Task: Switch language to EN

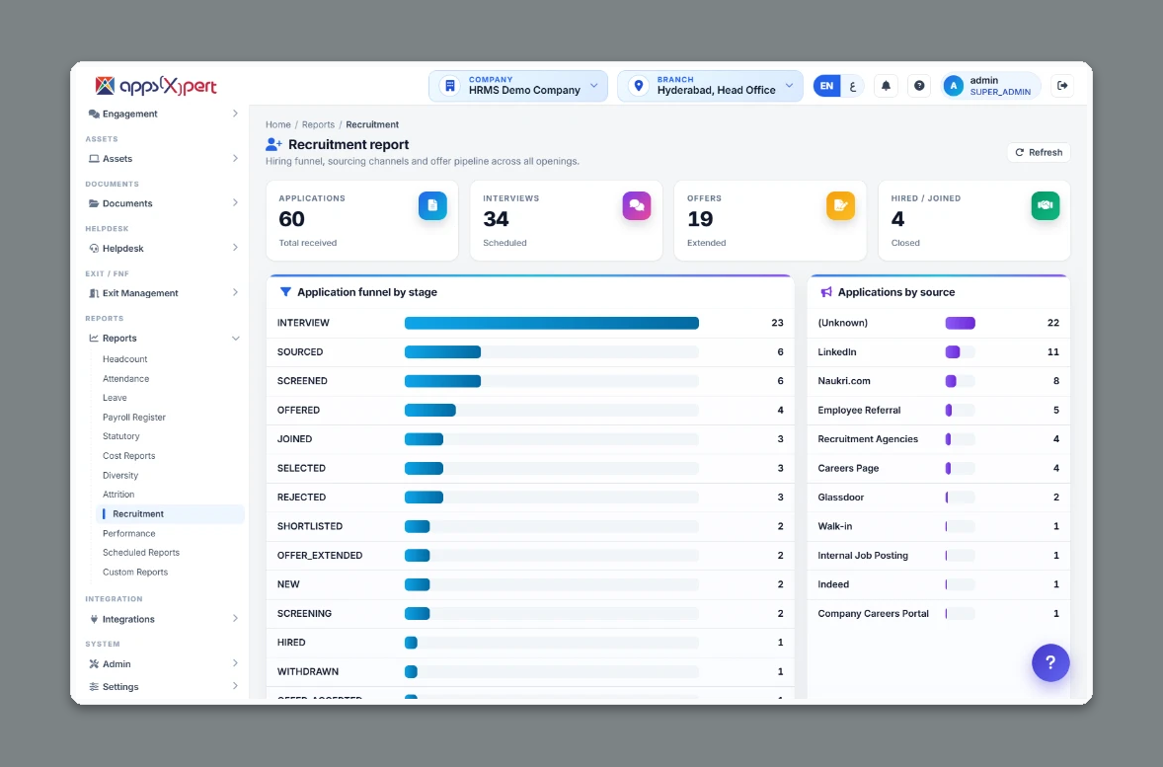Action: click(826, 86)
